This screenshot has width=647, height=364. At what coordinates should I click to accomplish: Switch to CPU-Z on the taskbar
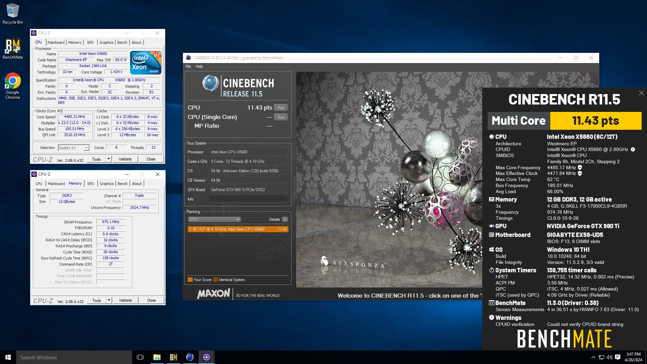[206, 357]
